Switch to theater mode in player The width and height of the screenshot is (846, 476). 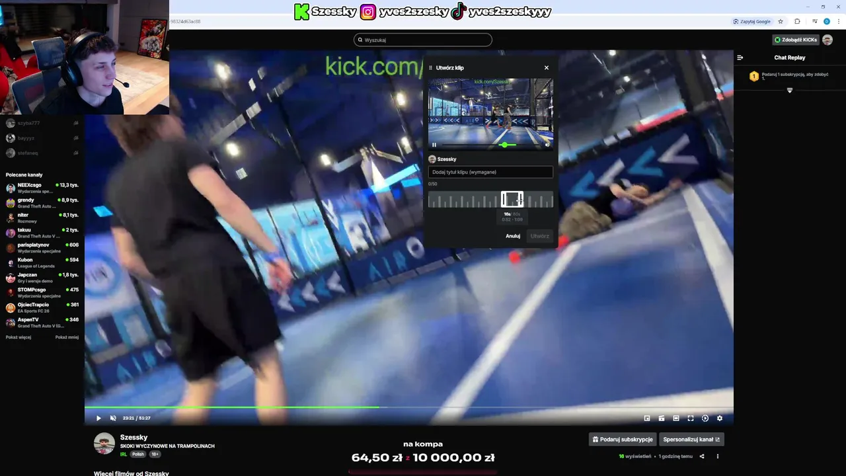[676, 418]
